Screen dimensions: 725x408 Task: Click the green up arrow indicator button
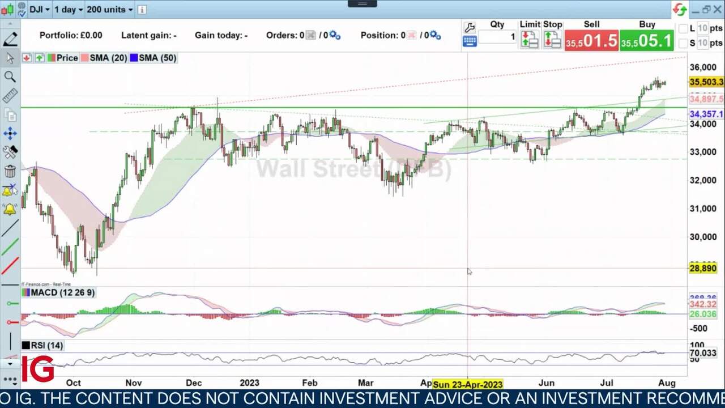pos(39,58)
